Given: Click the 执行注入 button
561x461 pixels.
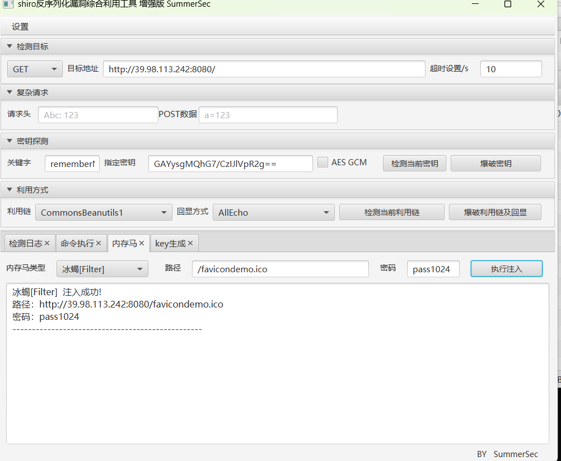Looking at the screenshot, I should (x=506, y=268).
